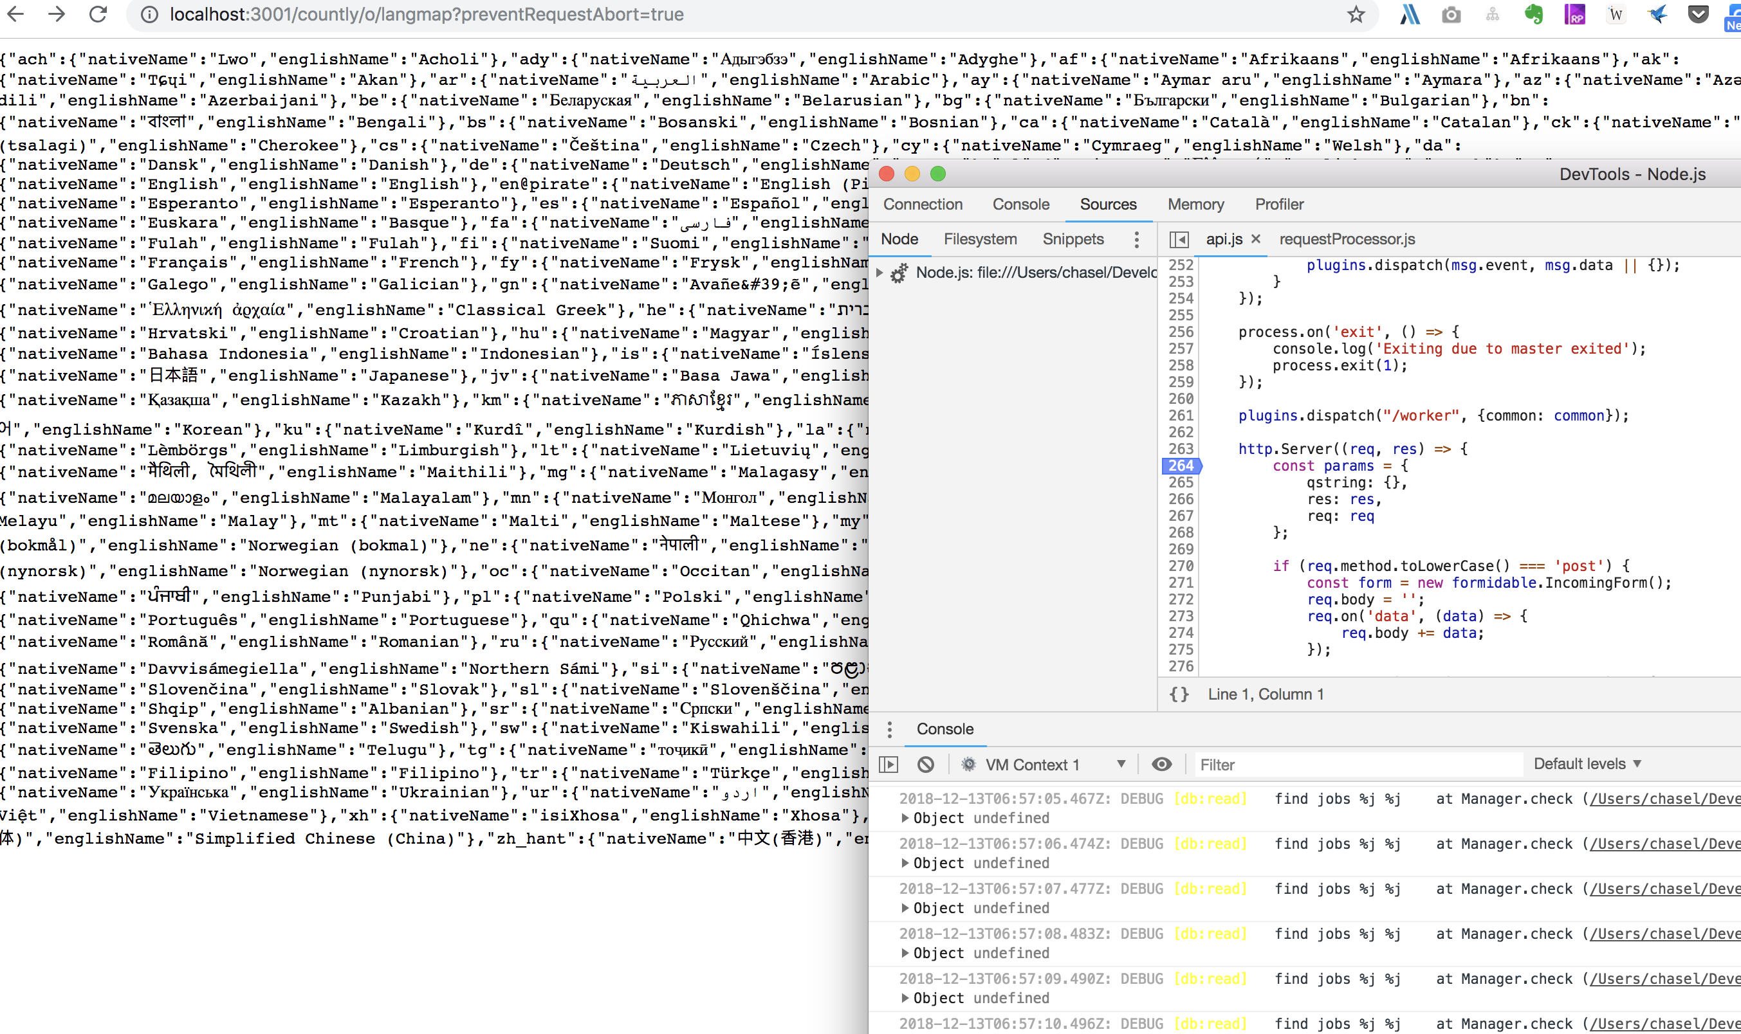Go forward in browser history
The width and height of the screenshot is (1741, 1034).
pyautogui.click(x=57, y=14)
